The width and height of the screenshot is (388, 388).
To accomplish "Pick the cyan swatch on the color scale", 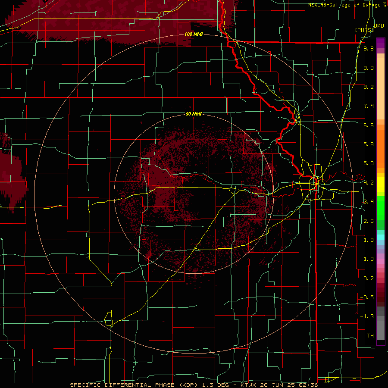I will click(x=381, y=237).
